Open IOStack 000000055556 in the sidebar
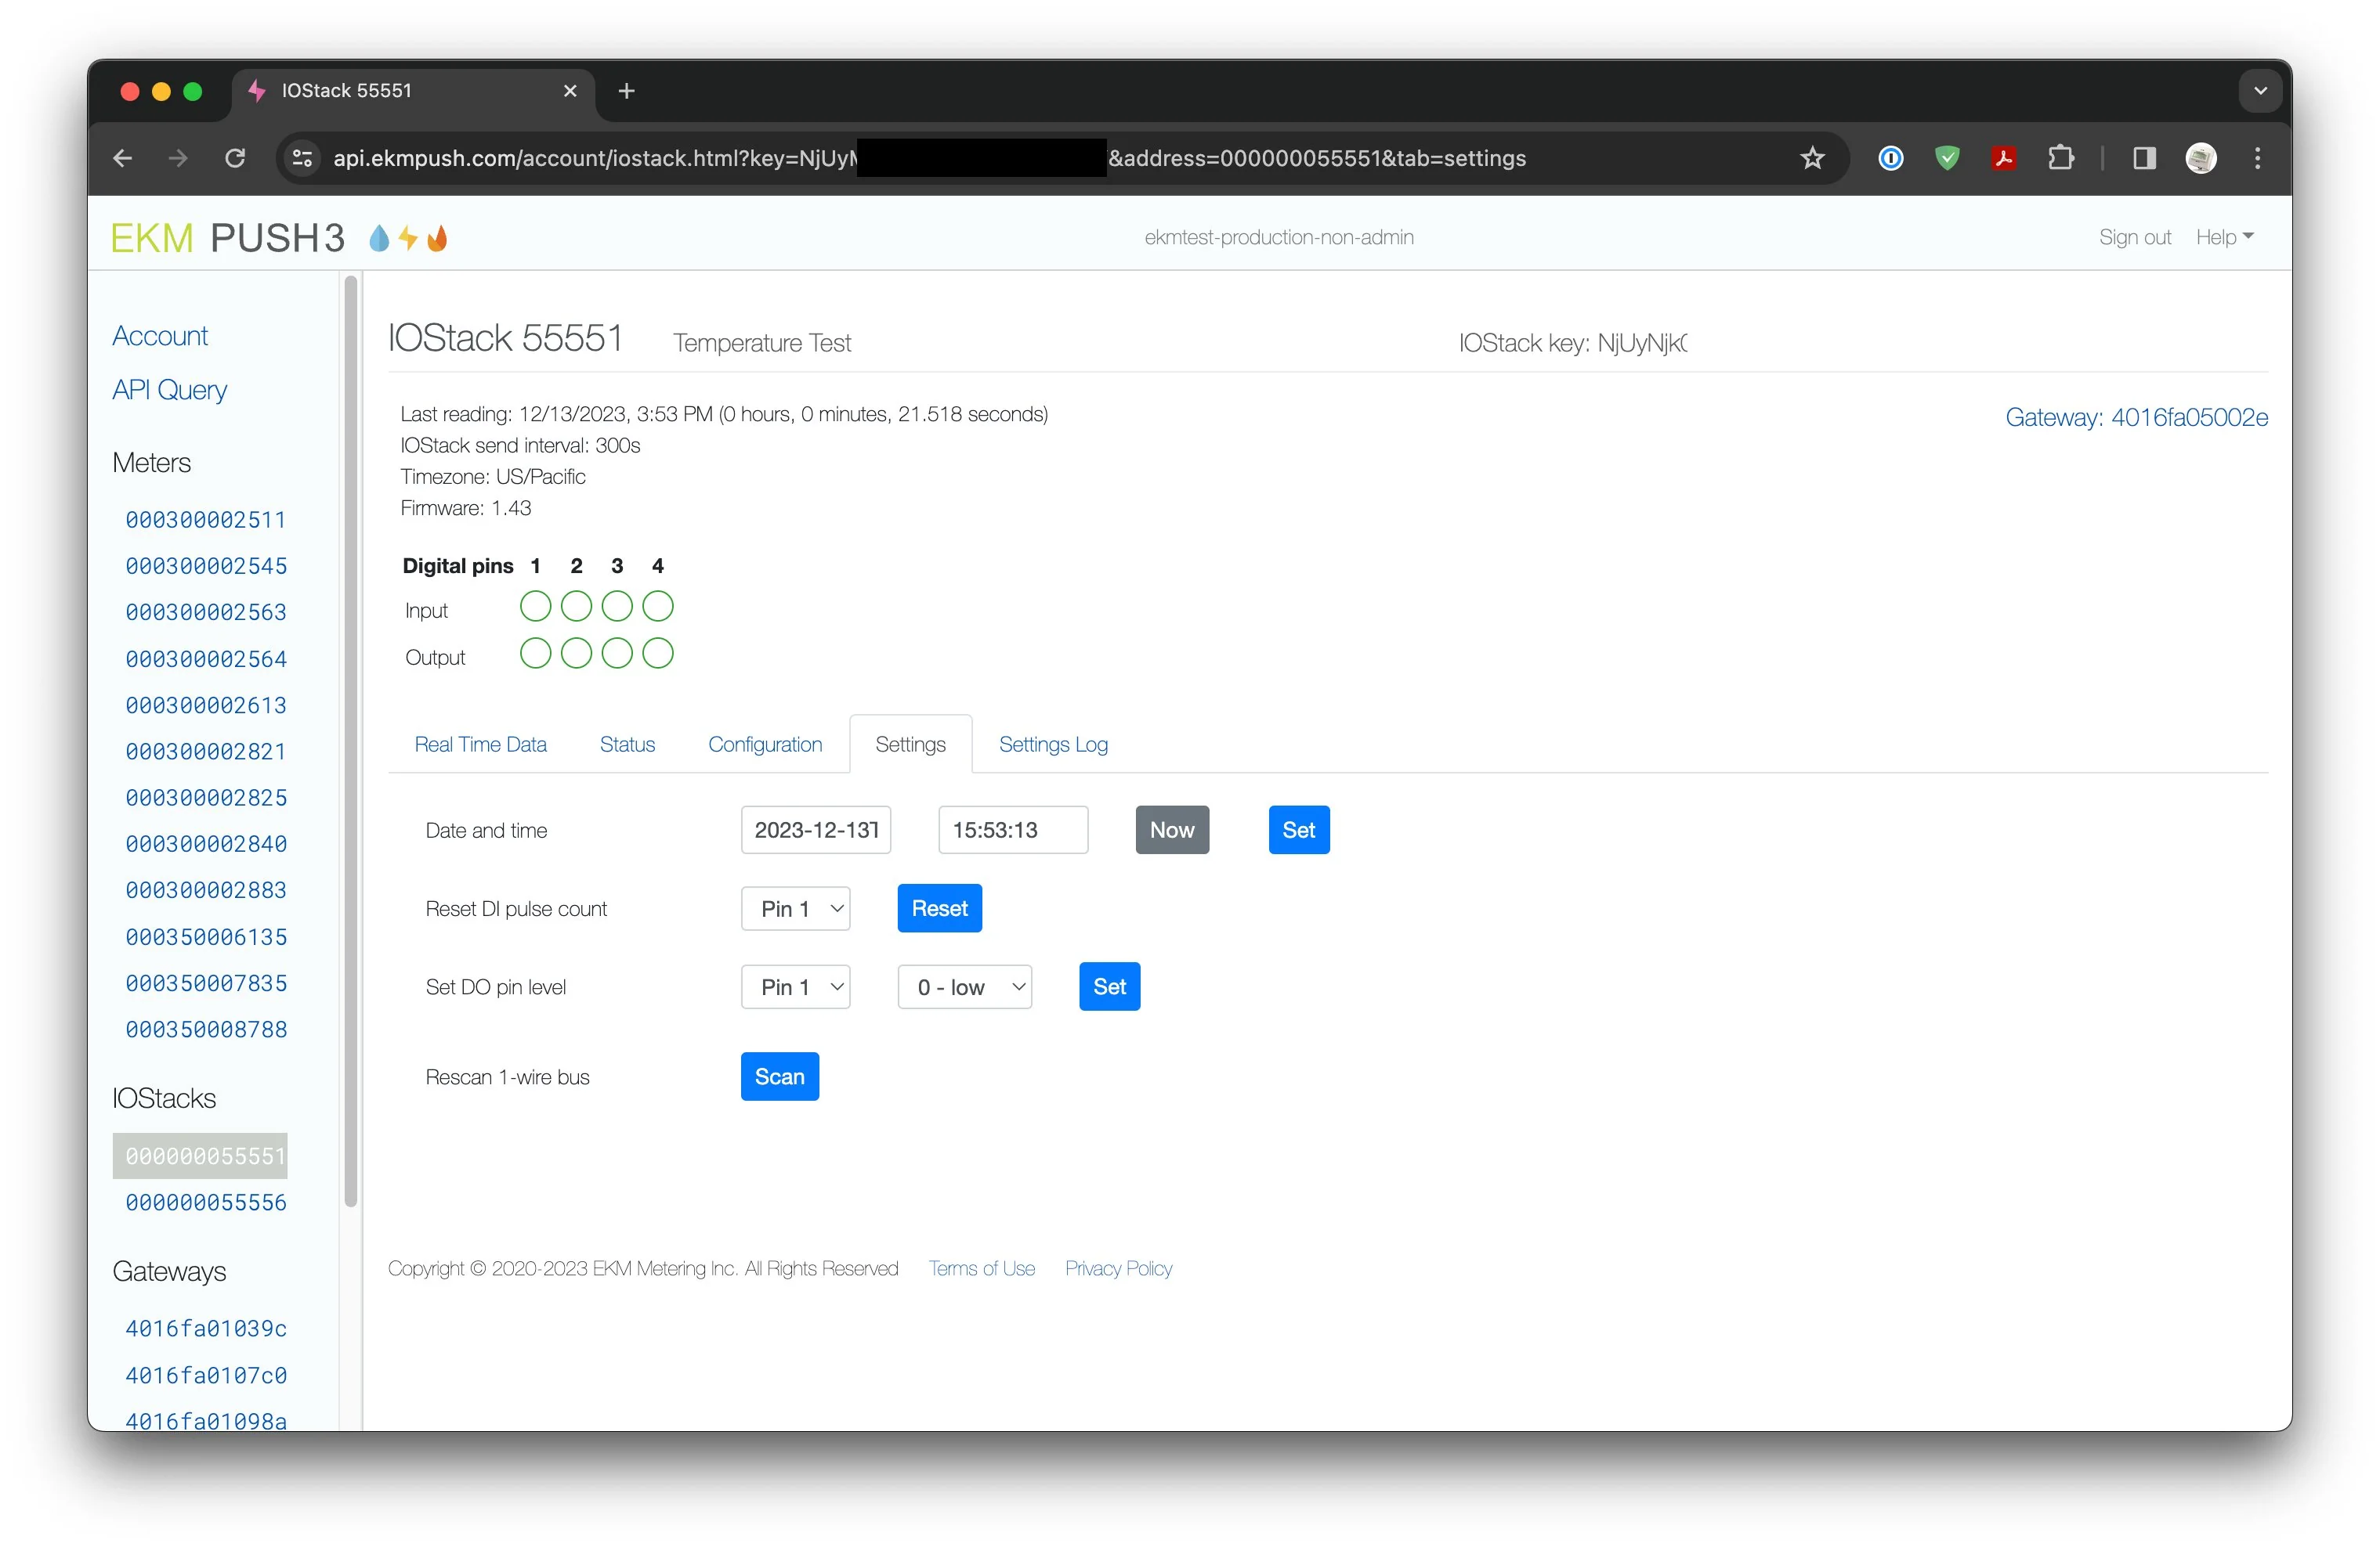 coord(206,1203)
